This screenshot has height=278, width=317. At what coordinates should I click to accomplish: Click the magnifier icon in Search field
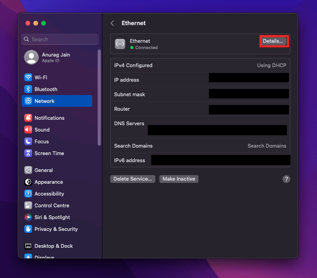(x=26, y=39)
